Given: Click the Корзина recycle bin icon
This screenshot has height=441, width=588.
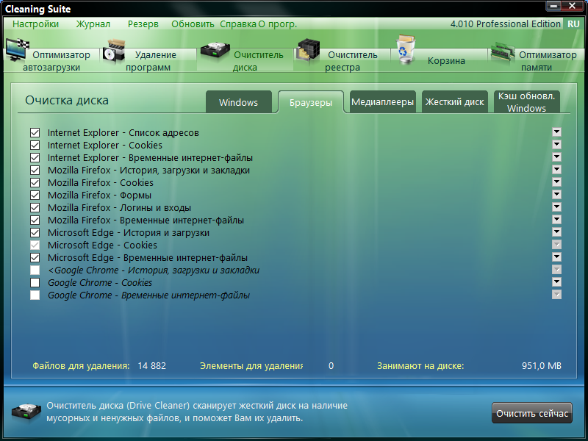Looking at the screenshot, I should [x=406, y=49].
